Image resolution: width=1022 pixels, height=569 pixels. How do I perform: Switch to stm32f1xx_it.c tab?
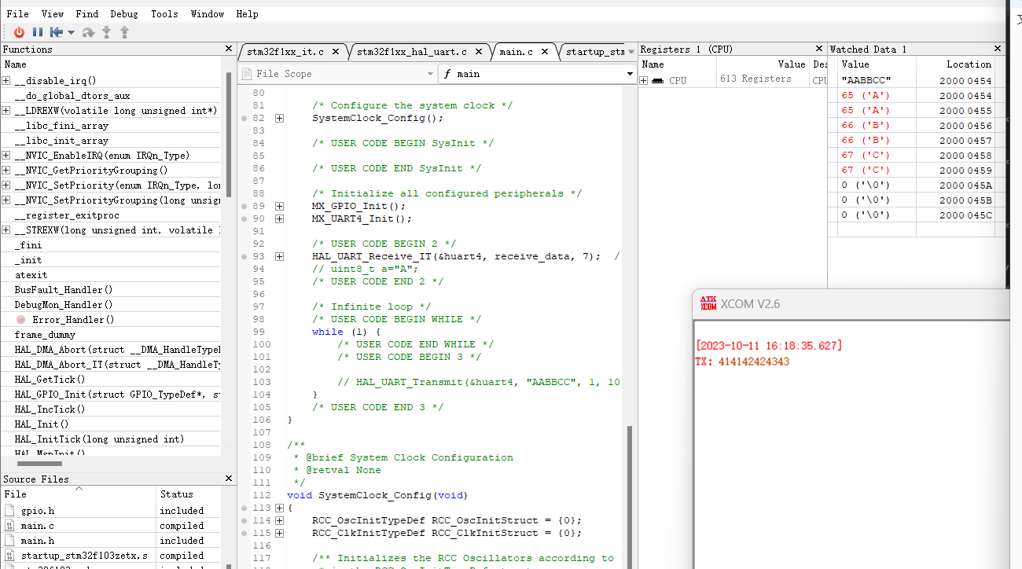(285, 52)
